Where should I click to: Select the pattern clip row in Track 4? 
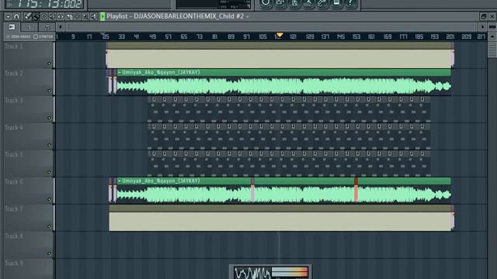coord(289,136)
